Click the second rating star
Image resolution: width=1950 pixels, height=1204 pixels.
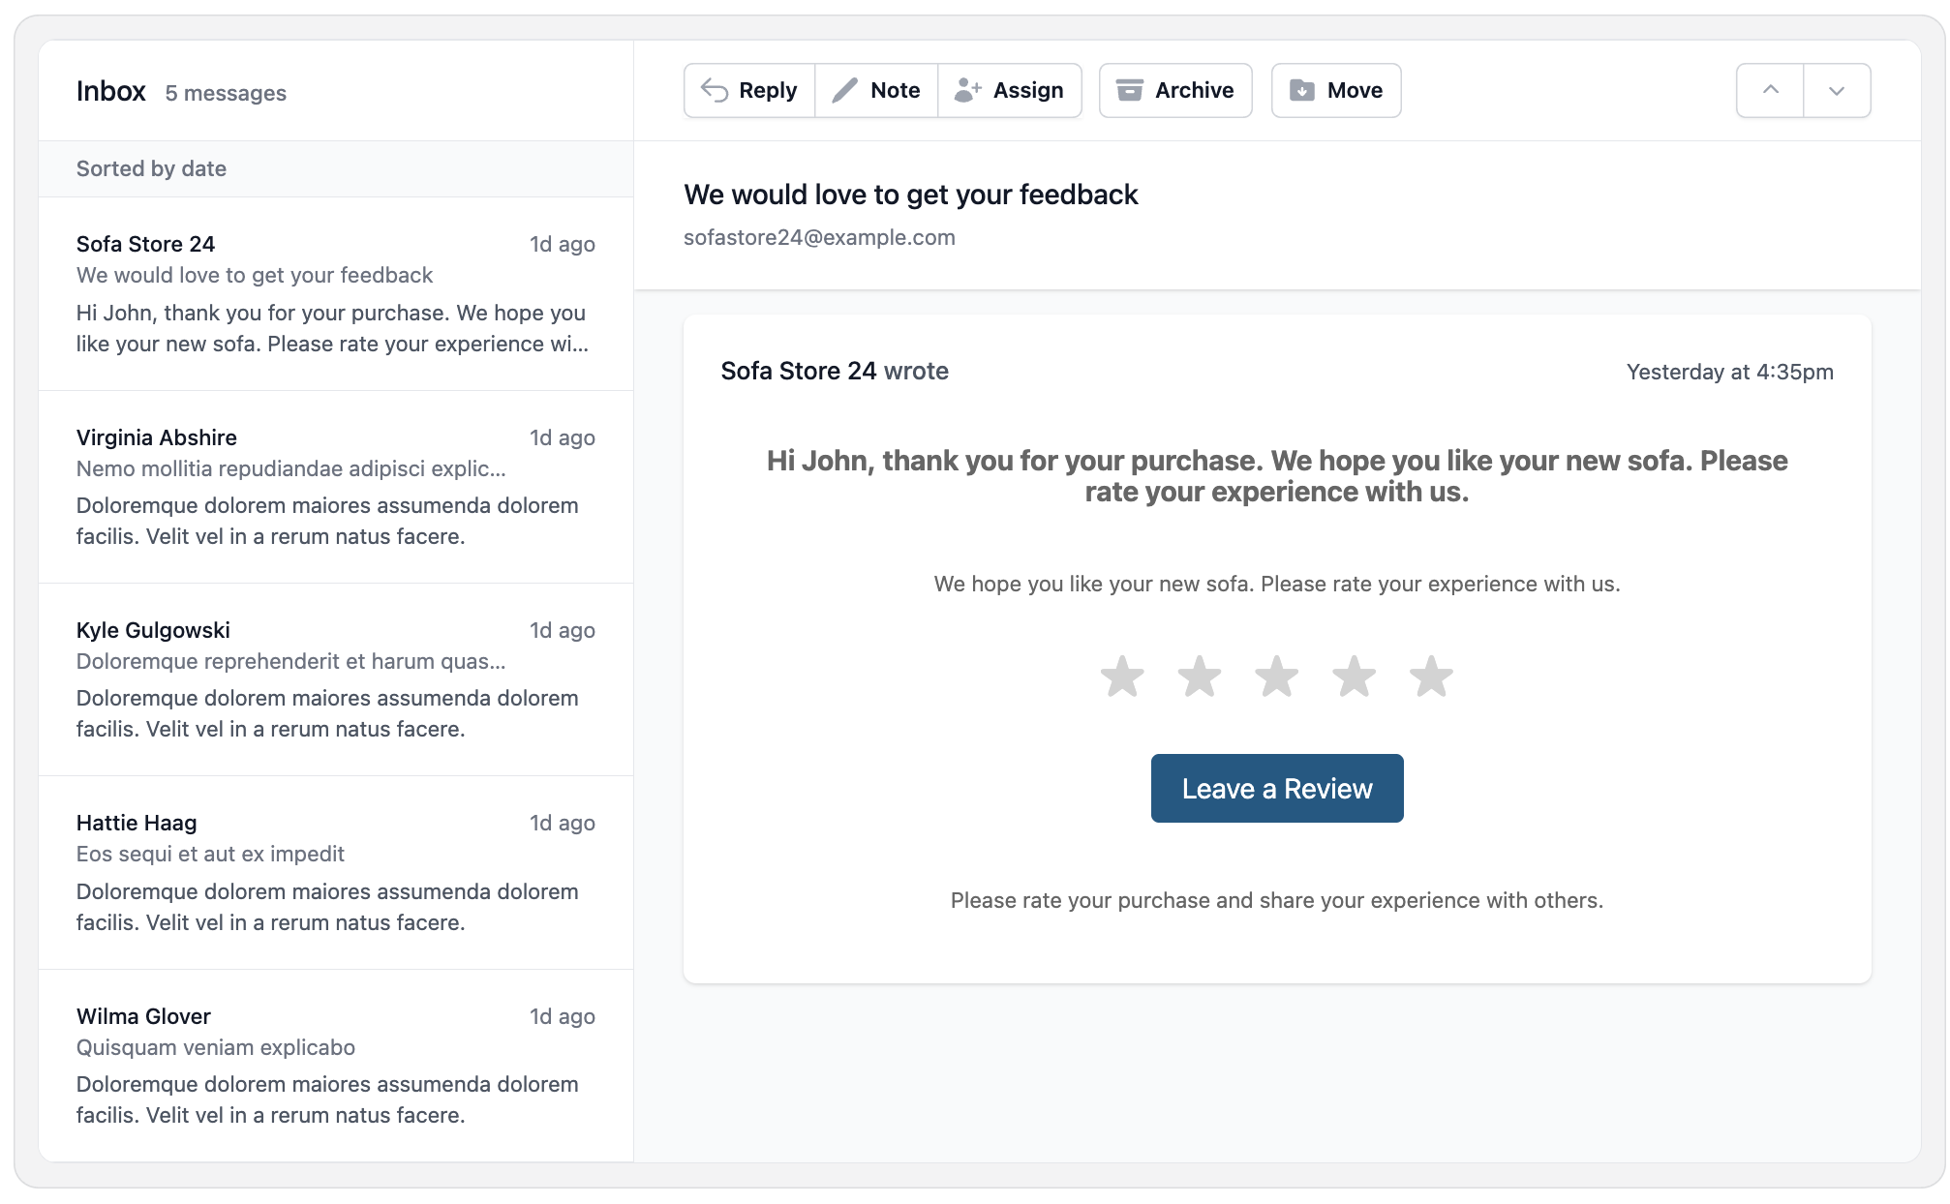1199,677
